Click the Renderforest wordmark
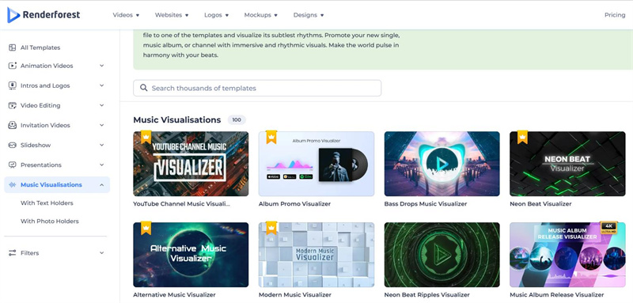The image size is (633, 303). click(51, 15)
